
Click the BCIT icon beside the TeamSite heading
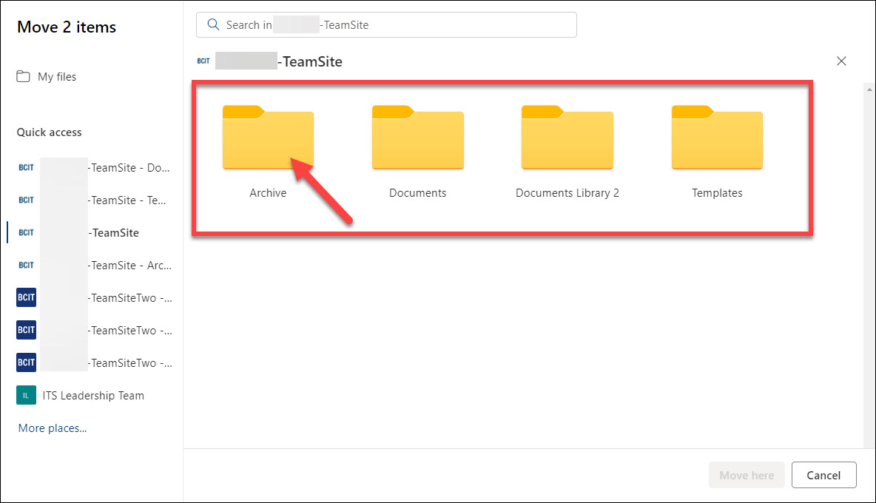pyautogui.click(x=203, y=61)
